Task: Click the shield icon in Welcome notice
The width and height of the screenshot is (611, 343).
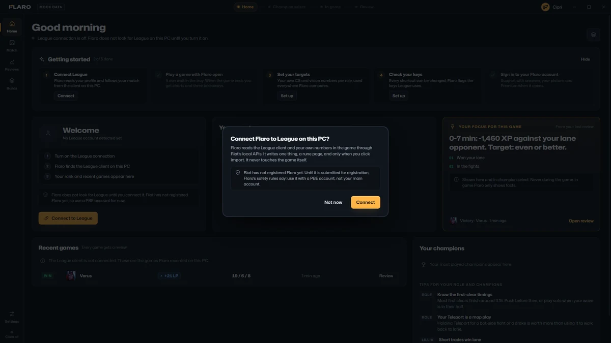Action: coord(46,195)
